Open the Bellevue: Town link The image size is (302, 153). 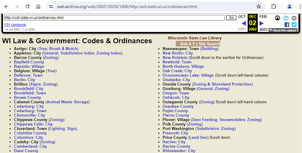click(28, 75)
